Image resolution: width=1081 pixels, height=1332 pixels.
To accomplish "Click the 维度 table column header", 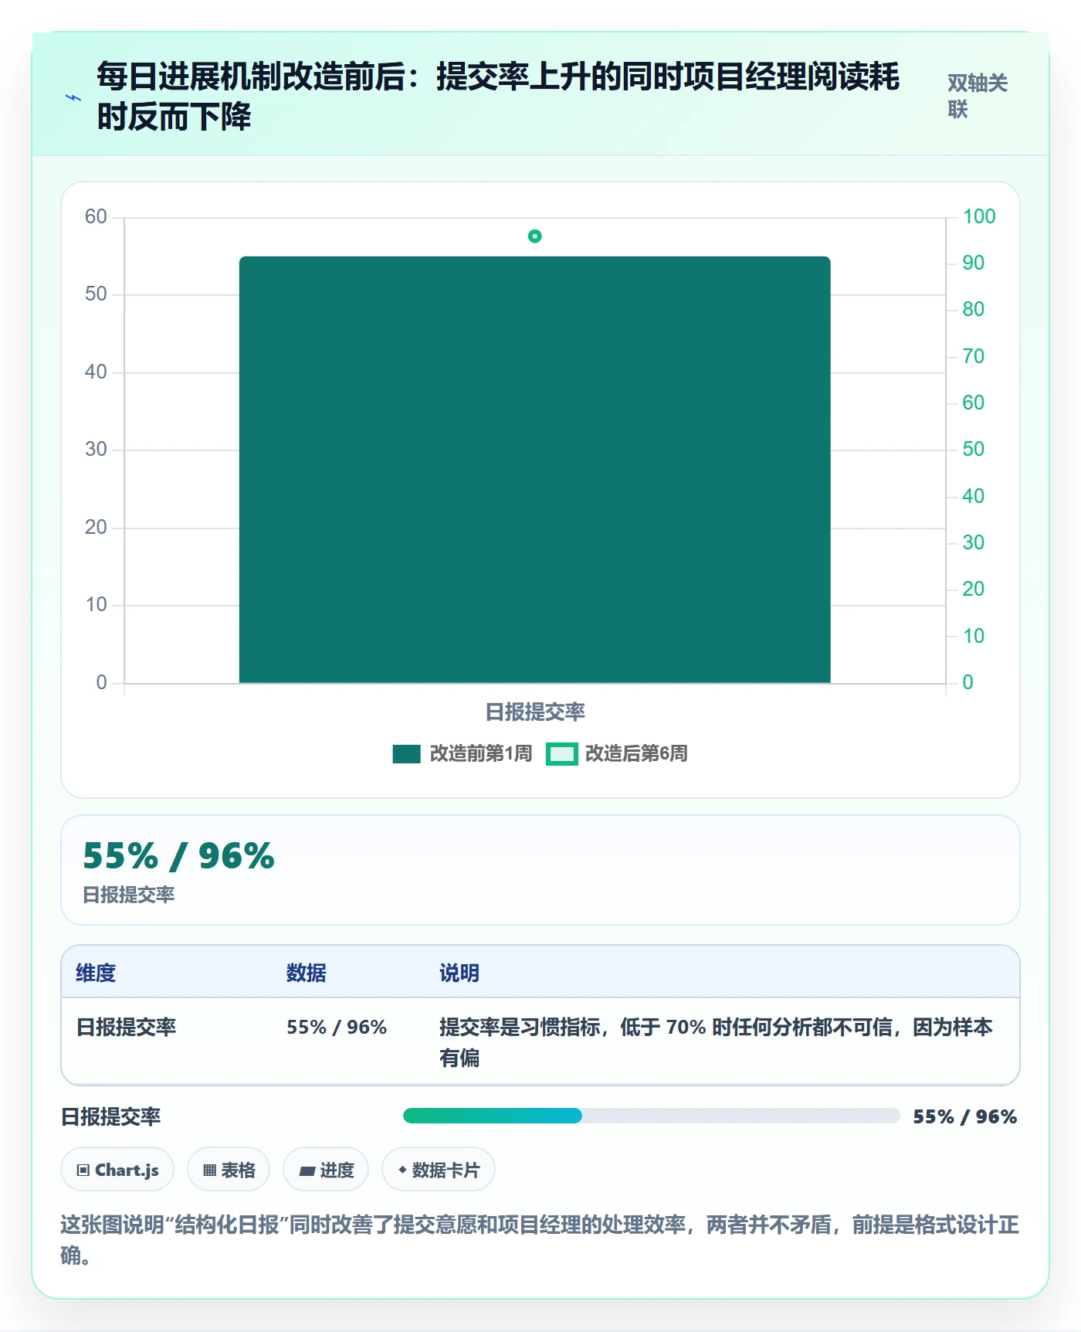I will click(96, 973).
